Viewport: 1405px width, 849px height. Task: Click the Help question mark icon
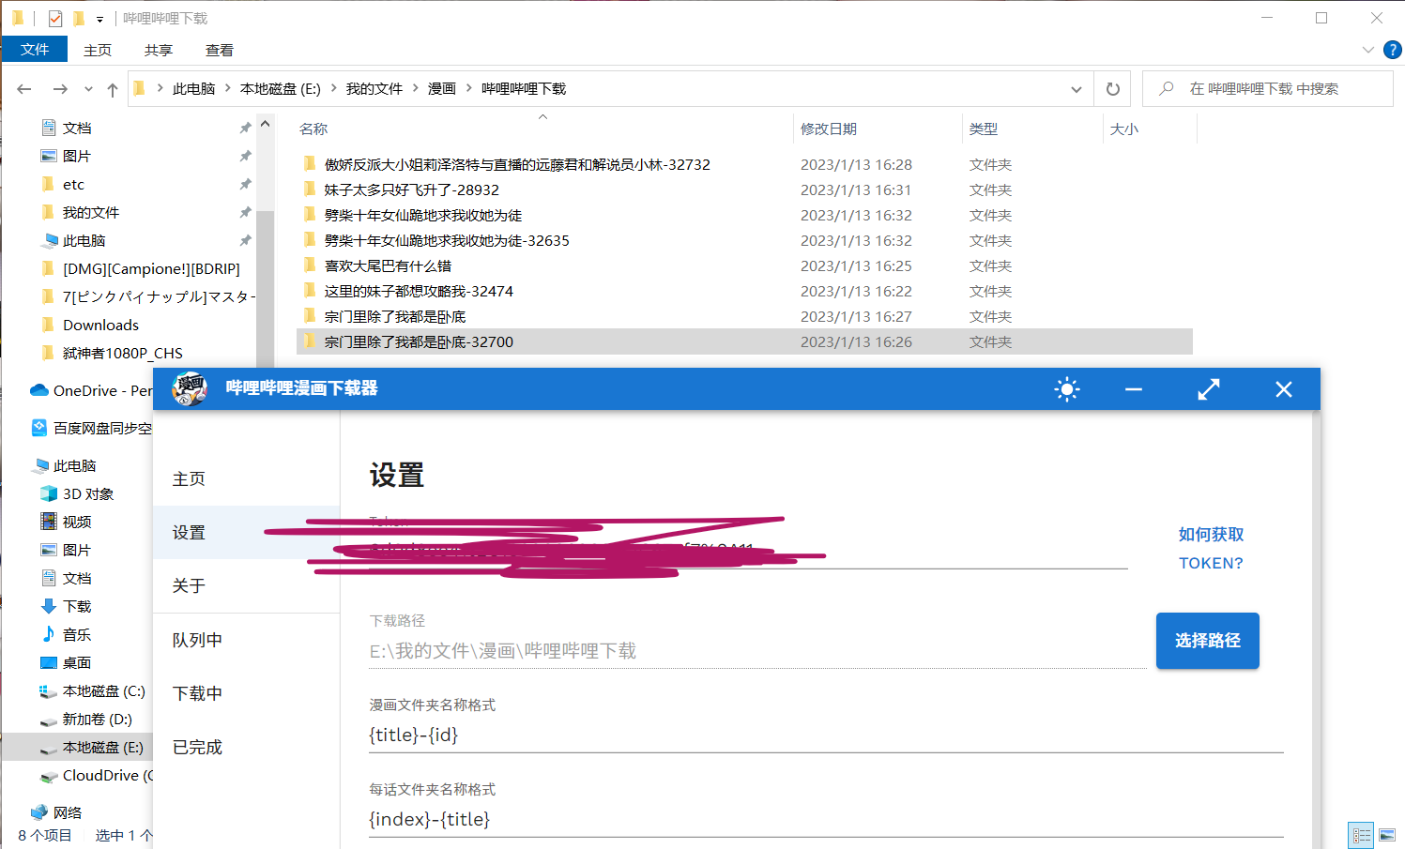[x=1392, y=50]
